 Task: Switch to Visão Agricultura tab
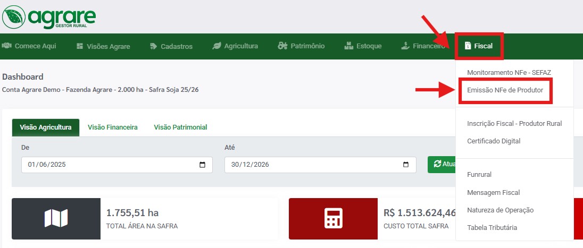tap(46, 127)
